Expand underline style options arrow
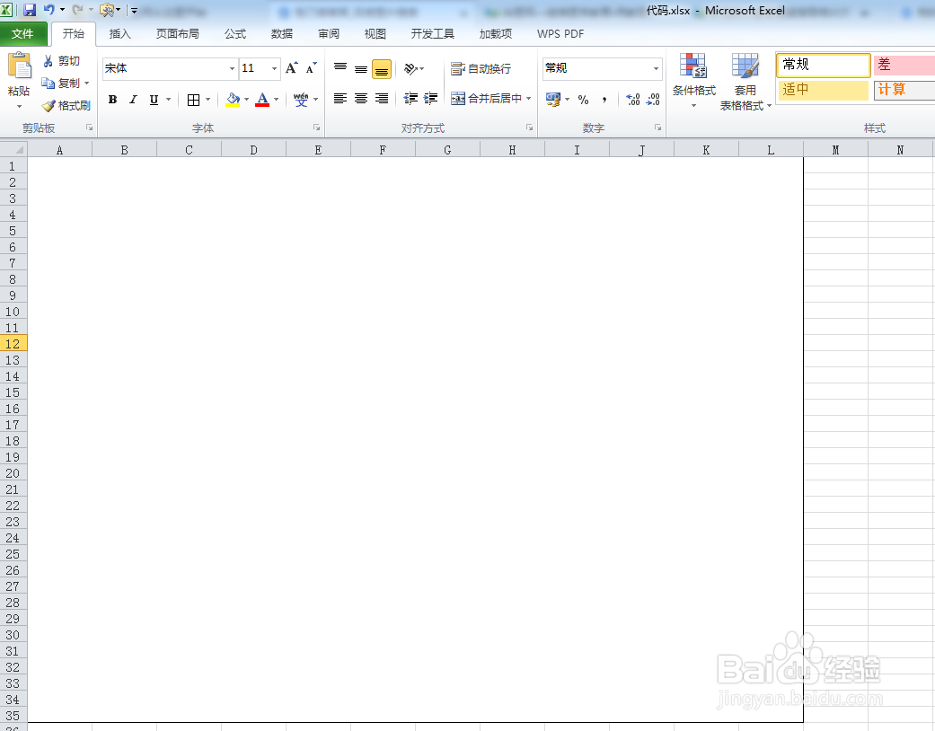Viewport: 935px width, 731px height. (168, 100)
